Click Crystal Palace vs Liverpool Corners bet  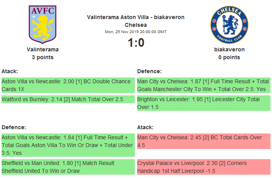(203, 167)
